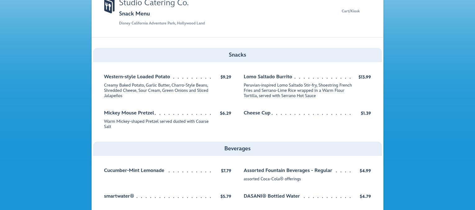Pick the Mickey Mouse Pretzel item
The width and height of the screenshot is (475, 210).
[129, 113]
